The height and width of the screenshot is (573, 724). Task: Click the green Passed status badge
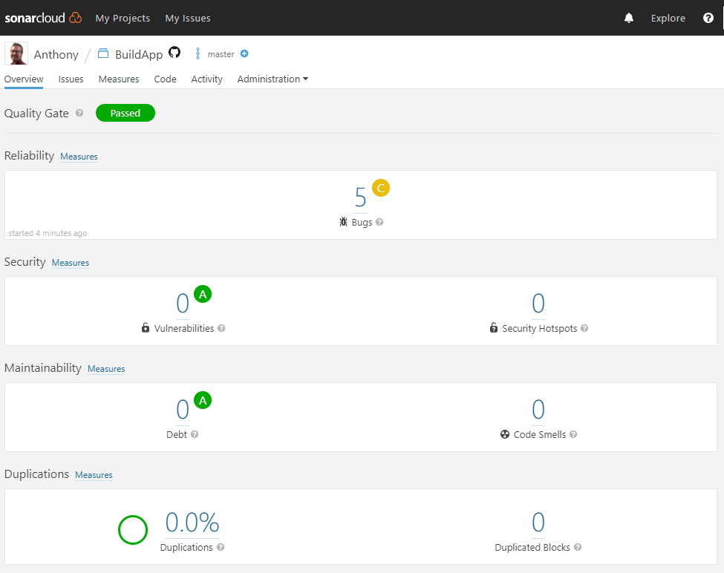125,113
